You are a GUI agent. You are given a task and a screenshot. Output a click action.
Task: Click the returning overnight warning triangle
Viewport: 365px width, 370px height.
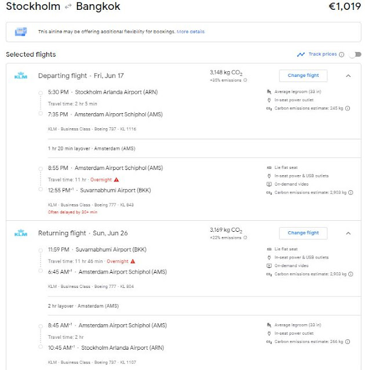point(133,261)
